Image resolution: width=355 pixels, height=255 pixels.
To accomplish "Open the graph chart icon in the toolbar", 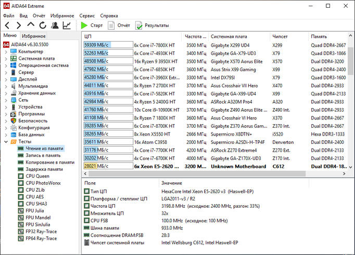I will pyautogui.click(x=67, y=25).
